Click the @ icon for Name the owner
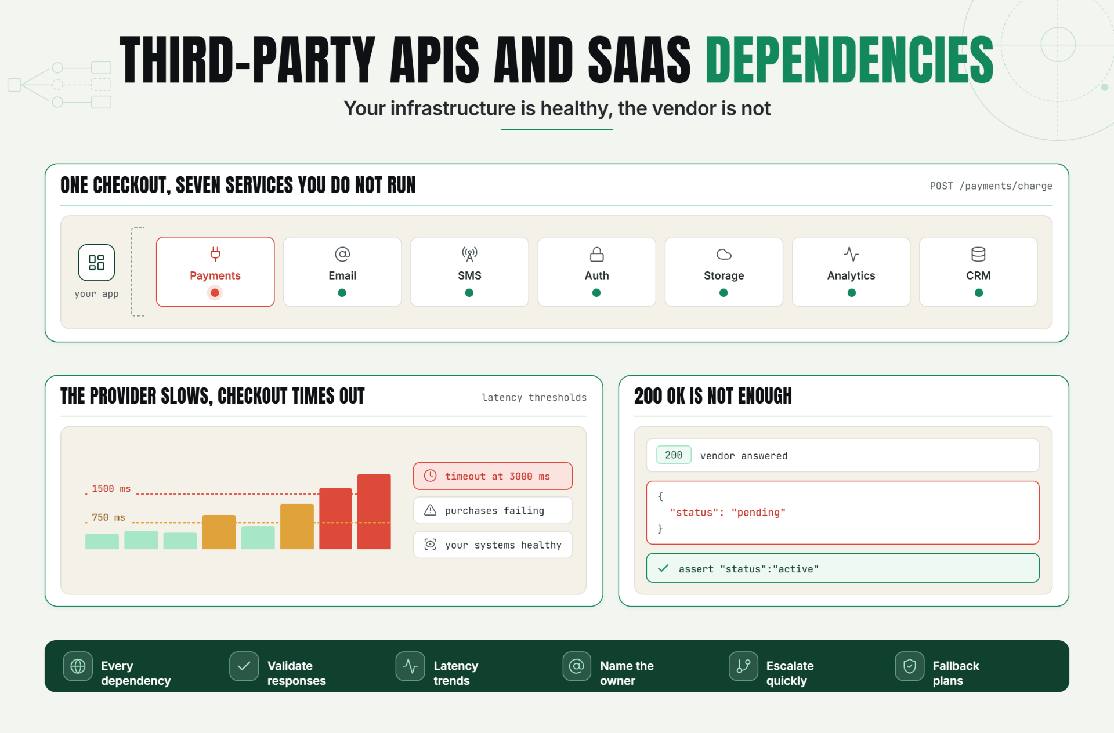The width and height of the screenshot is (1114, 733). [577, 666]
